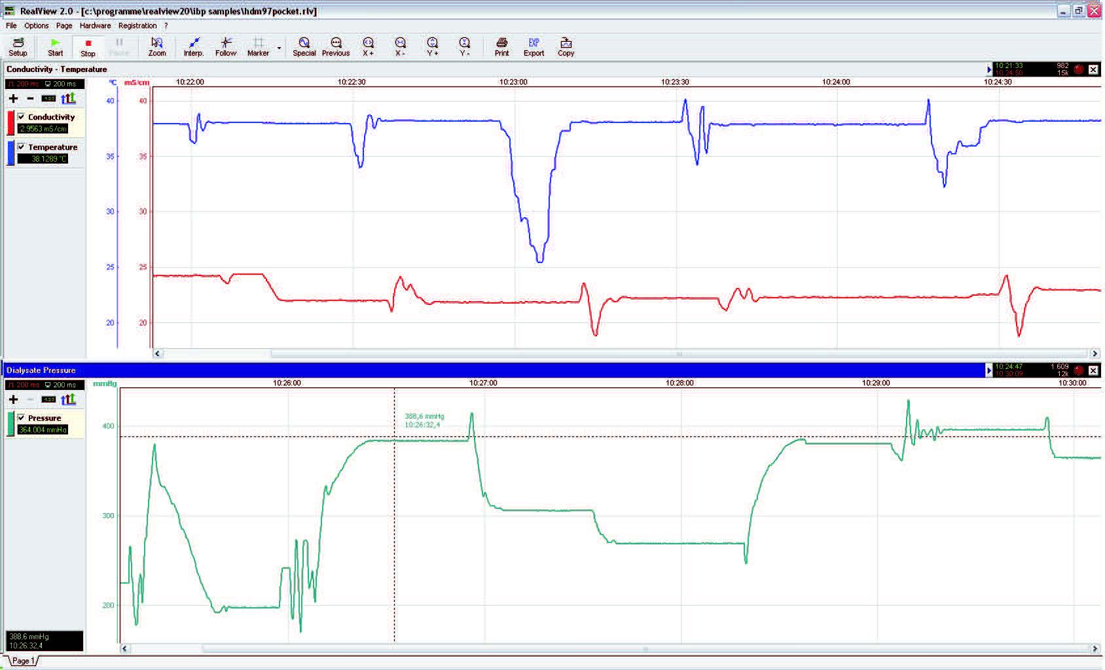The image size is (1105, 670).
Task: Close the Dialysate Pressure chart panel
Action: click(x=1093, y=370)
